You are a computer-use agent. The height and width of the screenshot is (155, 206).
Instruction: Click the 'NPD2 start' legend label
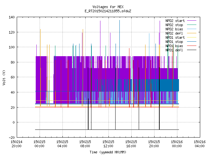pyautogui.click(x=175, y=21)
